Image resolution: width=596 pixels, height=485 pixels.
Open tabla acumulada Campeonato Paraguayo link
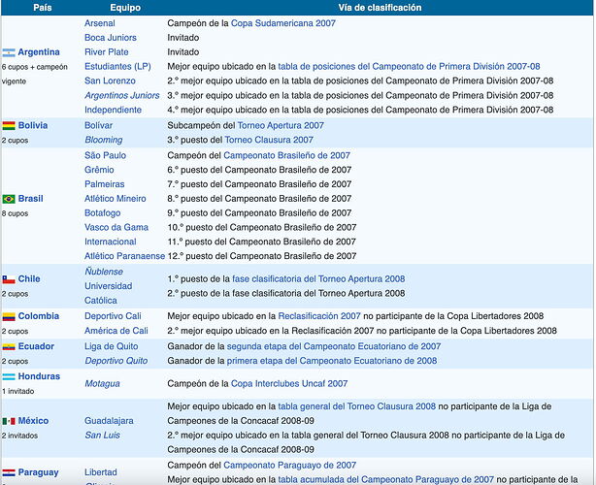[385, 480]
